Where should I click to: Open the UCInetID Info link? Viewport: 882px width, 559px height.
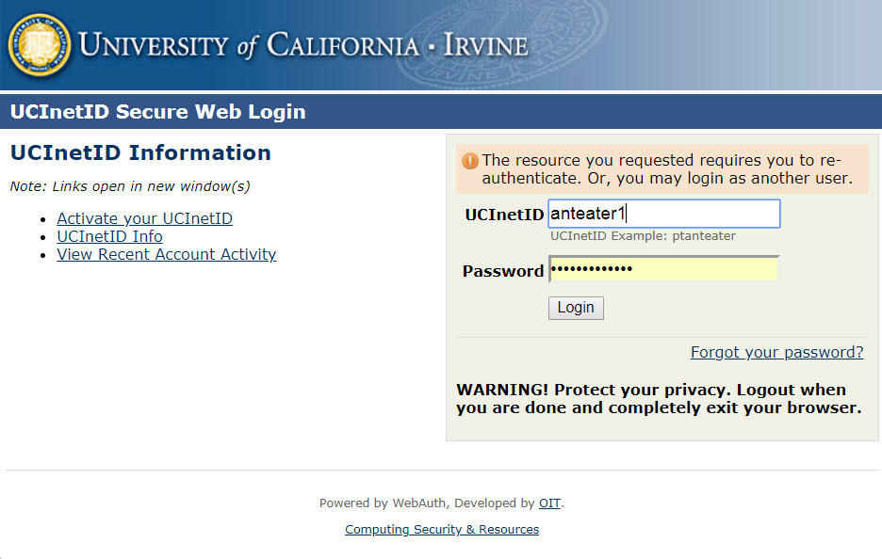click(109, 236)
